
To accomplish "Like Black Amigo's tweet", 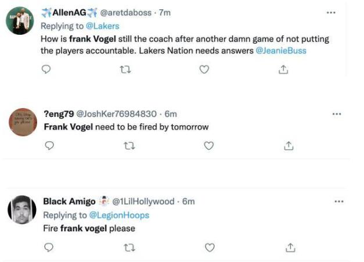I will click(210, 247).
